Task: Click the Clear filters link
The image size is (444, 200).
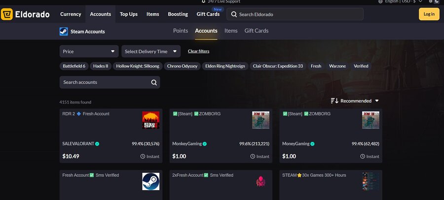Action: click(x=198, y=51)
